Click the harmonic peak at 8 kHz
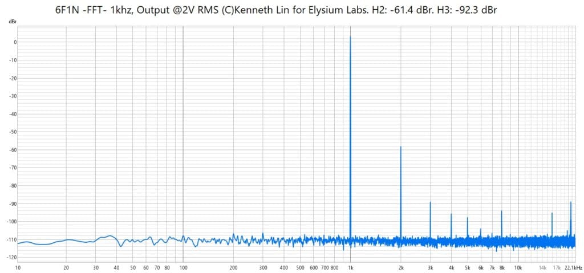Viewport: 584px width, 273px height. [x=502, y=211]
